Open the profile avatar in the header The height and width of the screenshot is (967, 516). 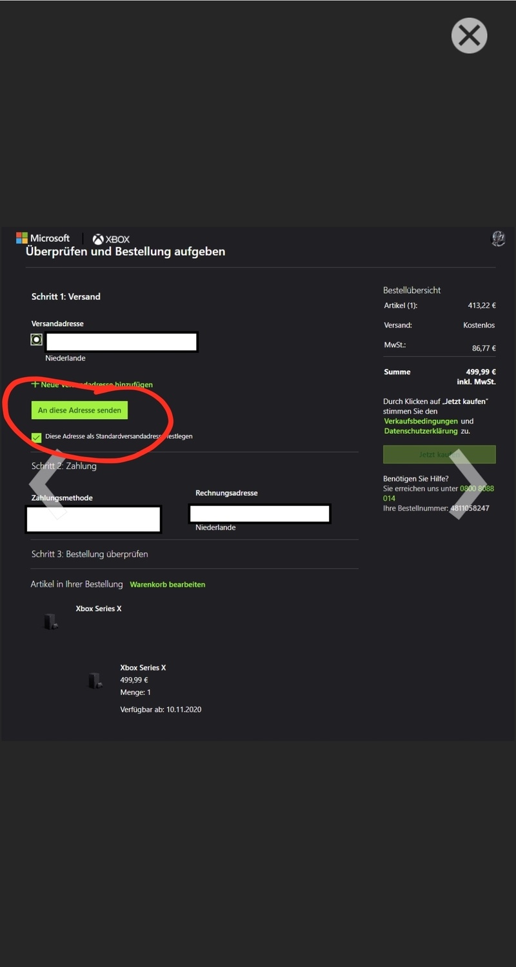pyautogui.click(x=498, y=239)
